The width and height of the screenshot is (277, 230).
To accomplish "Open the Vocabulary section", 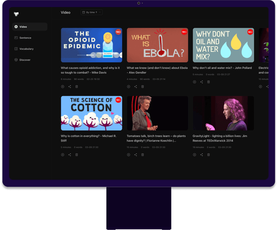I will click(x=30, y=49).
